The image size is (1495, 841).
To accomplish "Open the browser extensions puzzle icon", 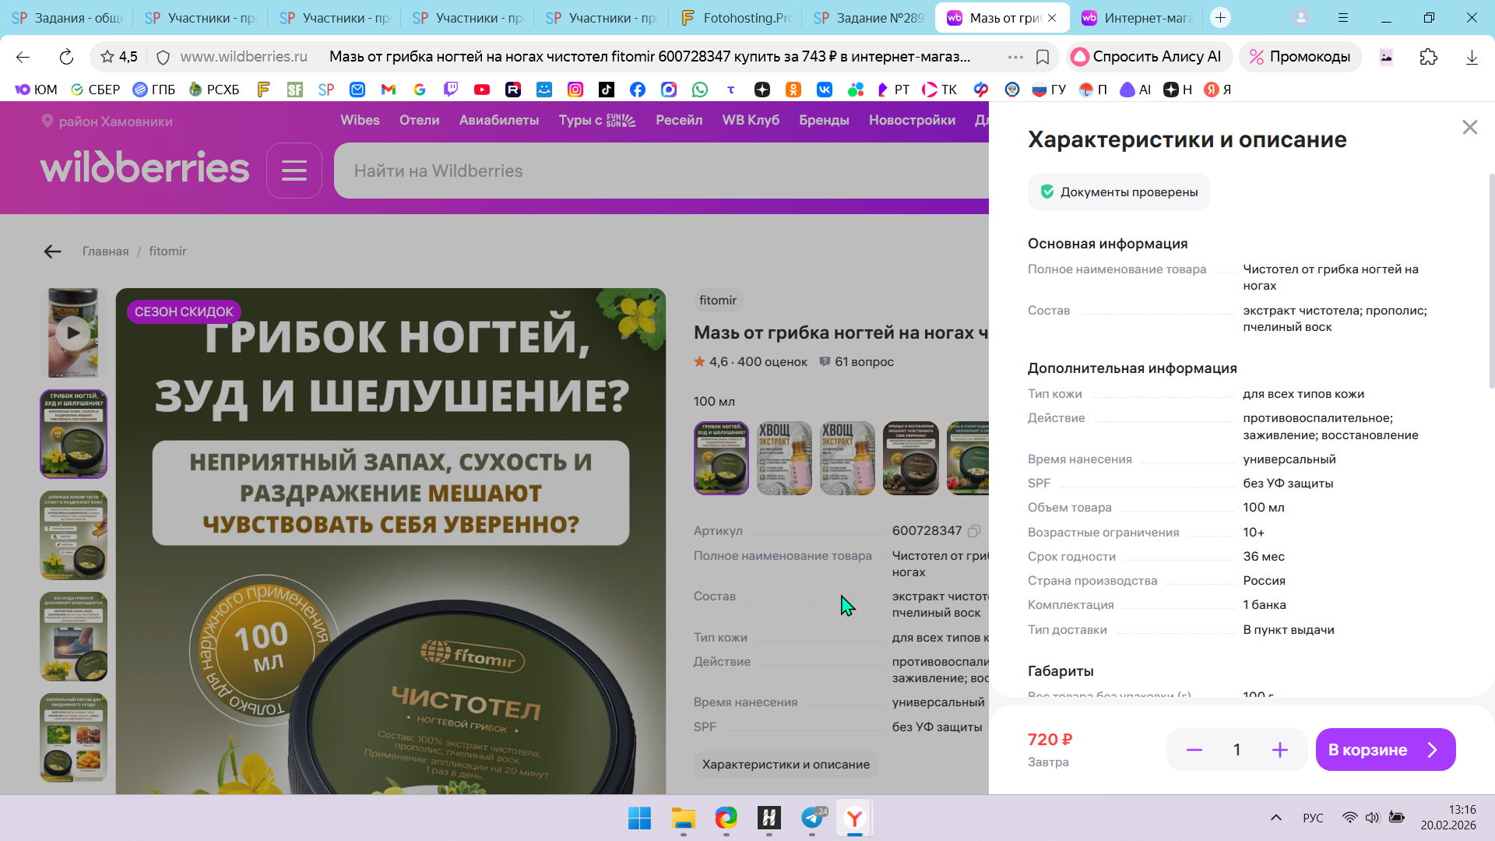I will click(1428, 57).
